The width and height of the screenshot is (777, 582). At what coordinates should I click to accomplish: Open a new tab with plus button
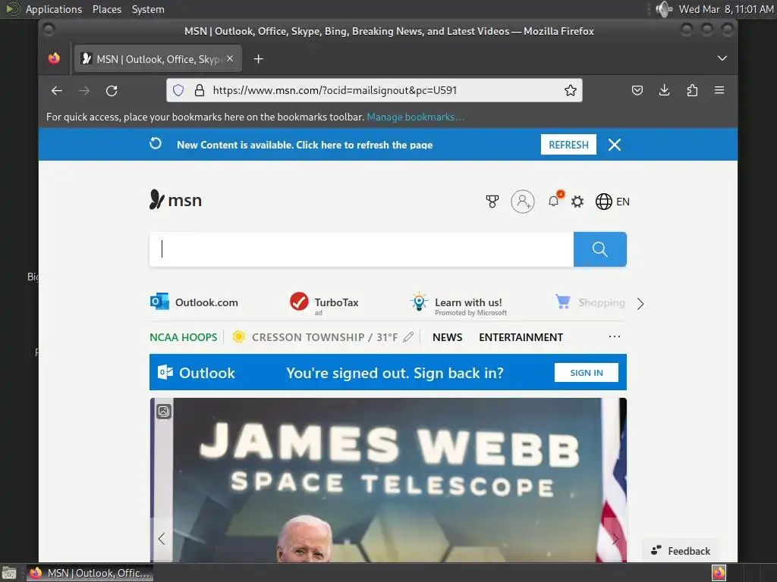(258, 59)
